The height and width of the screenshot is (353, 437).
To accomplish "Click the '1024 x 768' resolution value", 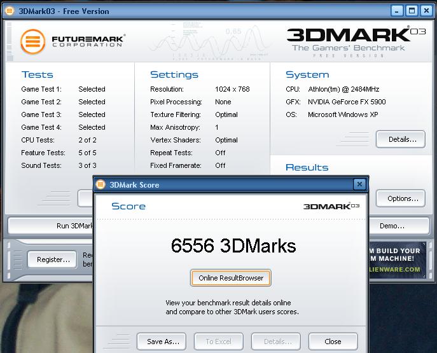I will [x=232, y=89].
